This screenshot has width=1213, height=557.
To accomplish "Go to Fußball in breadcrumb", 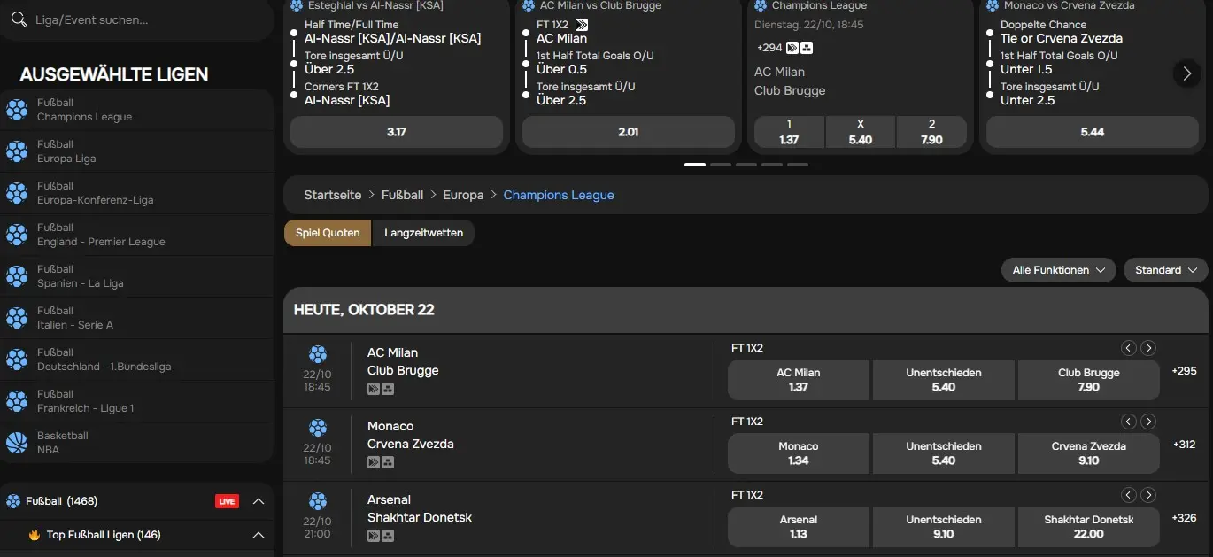I will 402,195.
